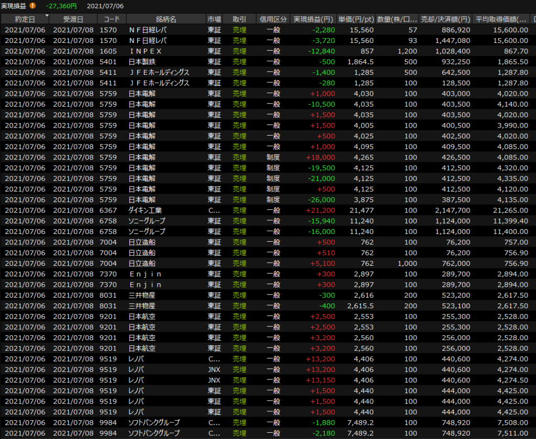Click the -26,000 loss cell for 日本電解
The image size is (536, 439).
point(319,199)
